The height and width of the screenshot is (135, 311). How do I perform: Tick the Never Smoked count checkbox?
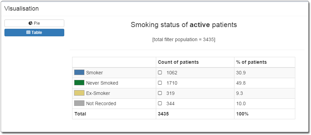tap(160, 83)
